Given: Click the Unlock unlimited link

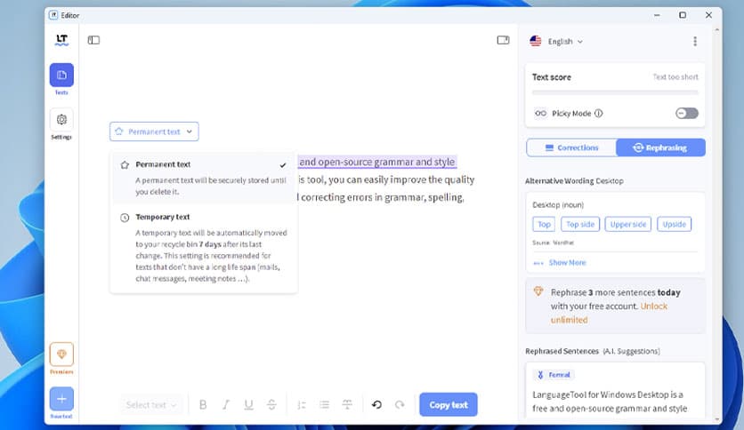Looking at the screenshot, I should coord(609,313).
